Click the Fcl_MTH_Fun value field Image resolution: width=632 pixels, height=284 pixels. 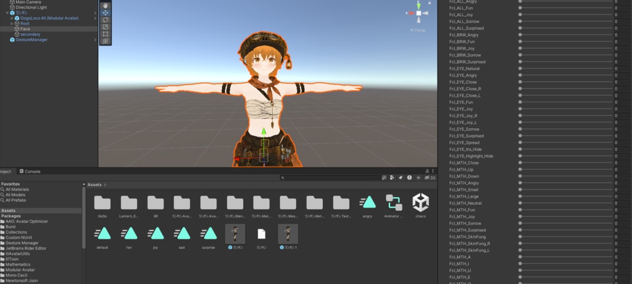[x=623, y=210]
